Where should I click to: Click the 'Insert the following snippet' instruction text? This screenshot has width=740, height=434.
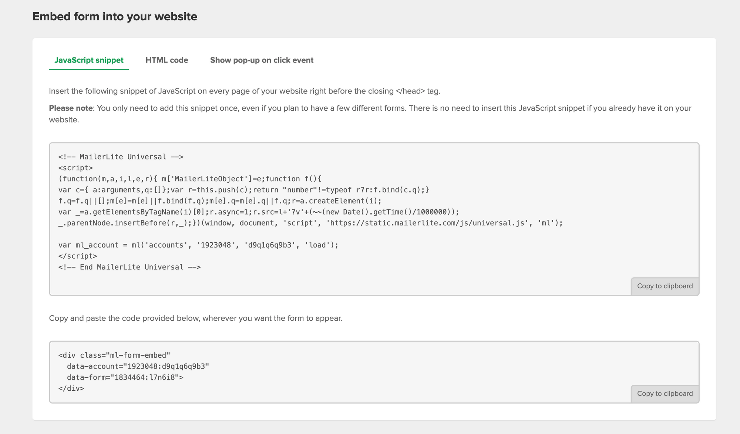pos(244,91)
